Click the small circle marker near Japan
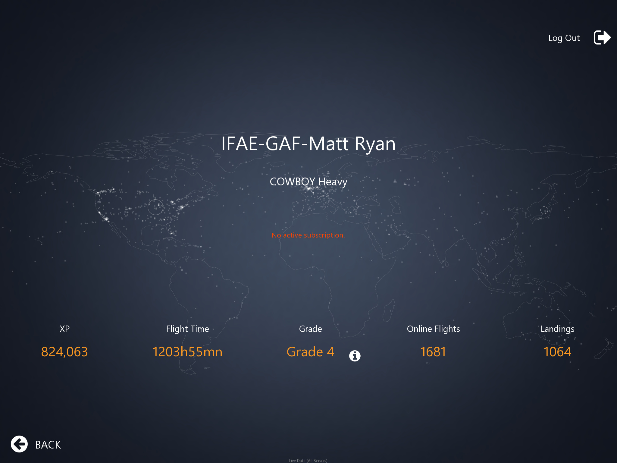The width and height of the screenshot is (617, 463). (x=544, y=210)
